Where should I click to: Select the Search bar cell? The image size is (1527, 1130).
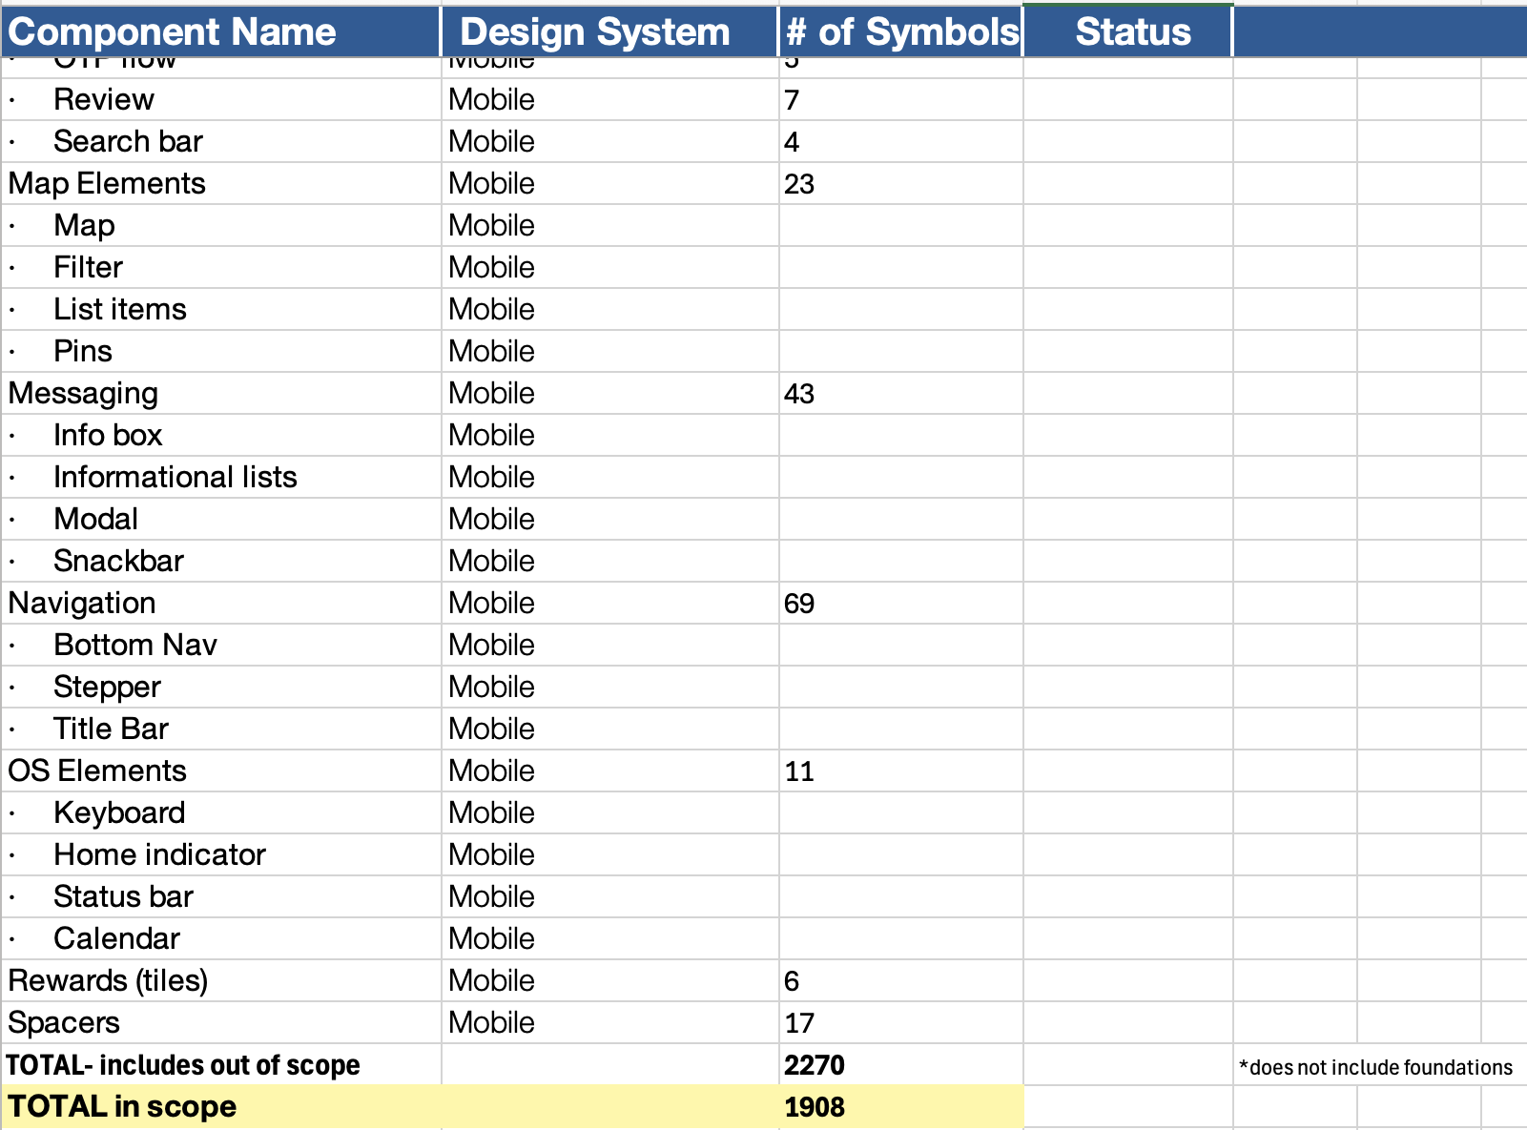click(x=128, y=141)
